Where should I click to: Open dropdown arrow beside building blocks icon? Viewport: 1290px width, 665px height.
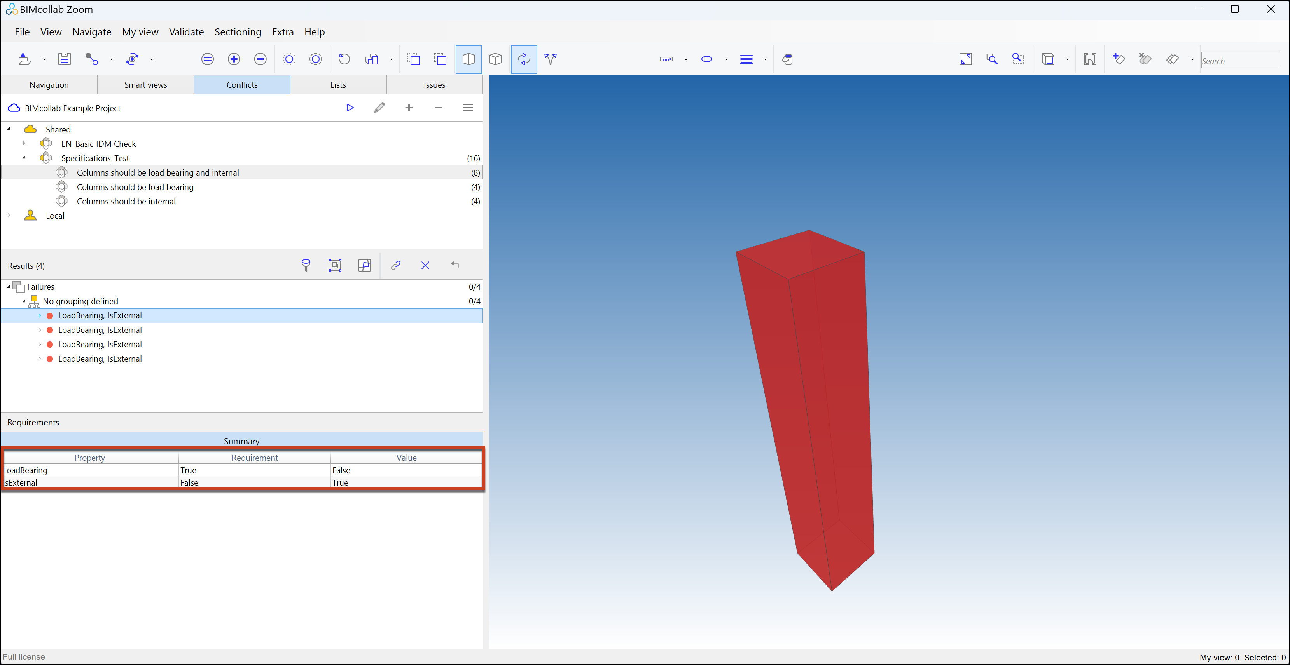[x=391, y=59]
